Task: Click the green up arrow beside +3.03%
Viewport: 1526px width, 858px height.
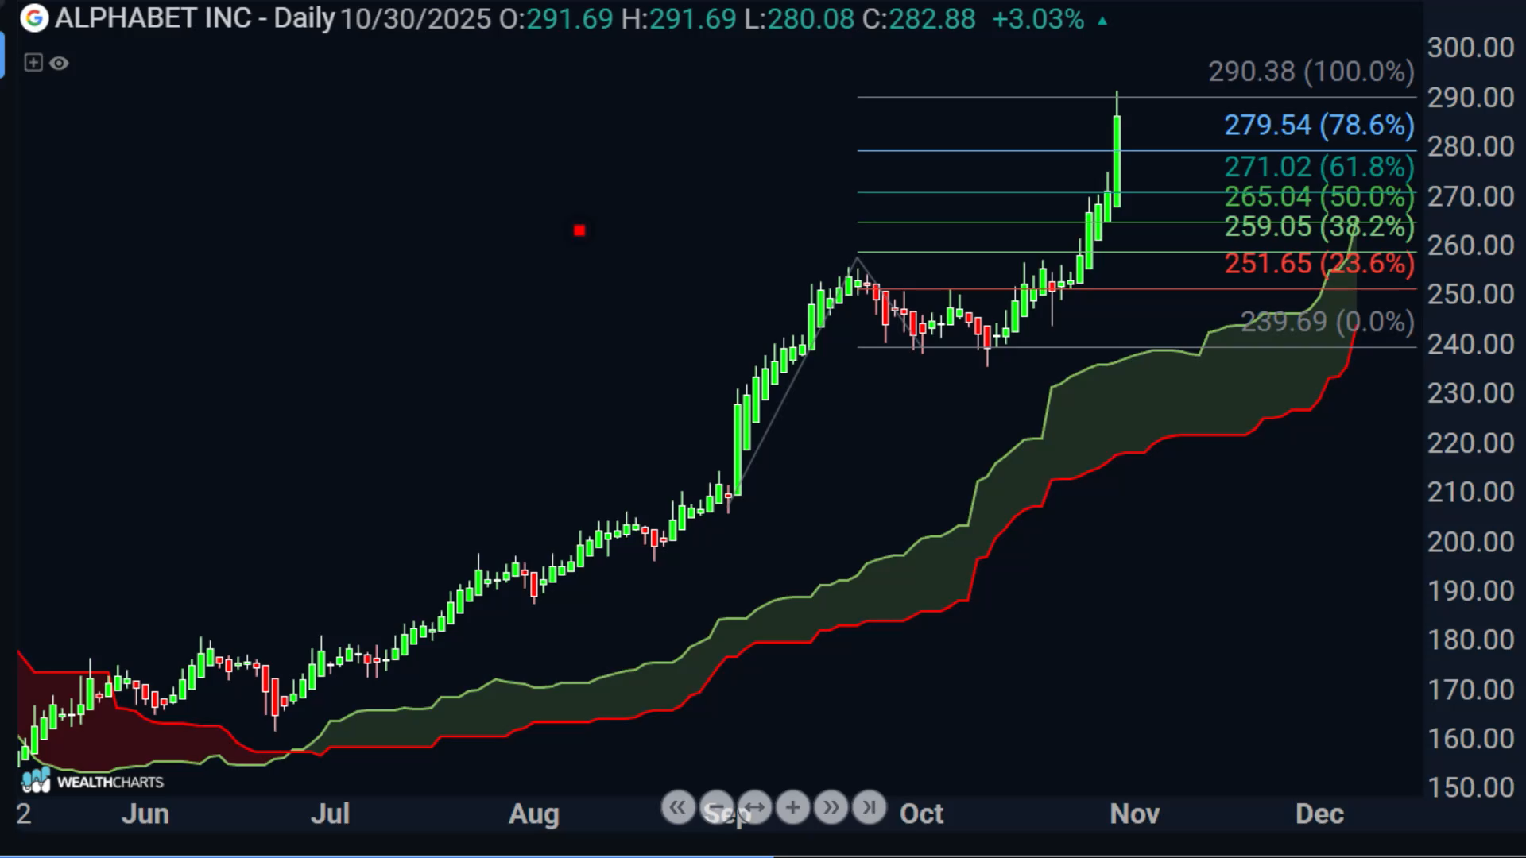Action: 1102,21
